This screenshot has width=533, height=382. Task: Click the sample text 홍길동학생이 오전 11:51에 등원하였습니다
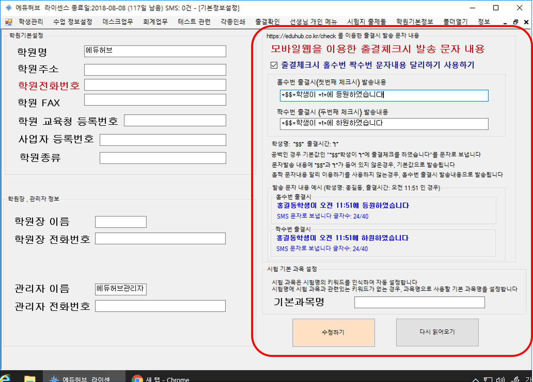pyautogui.click(x=343, y=205)
